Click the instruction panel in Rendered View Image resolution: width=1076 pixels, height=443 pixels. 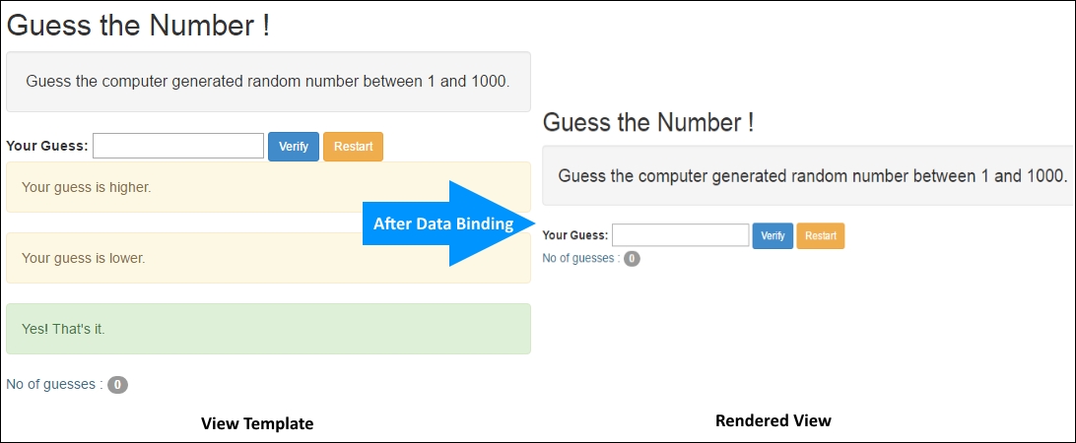click(808, 175)
